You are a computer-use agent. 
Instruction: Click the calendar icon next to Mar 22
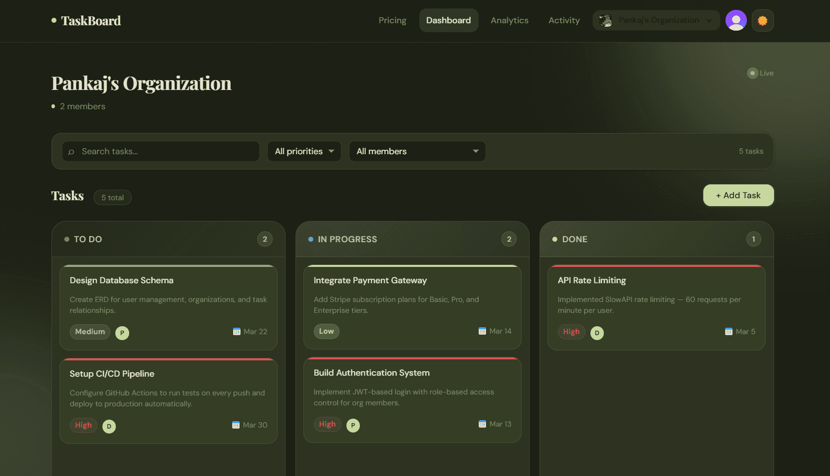pos(237,332)
